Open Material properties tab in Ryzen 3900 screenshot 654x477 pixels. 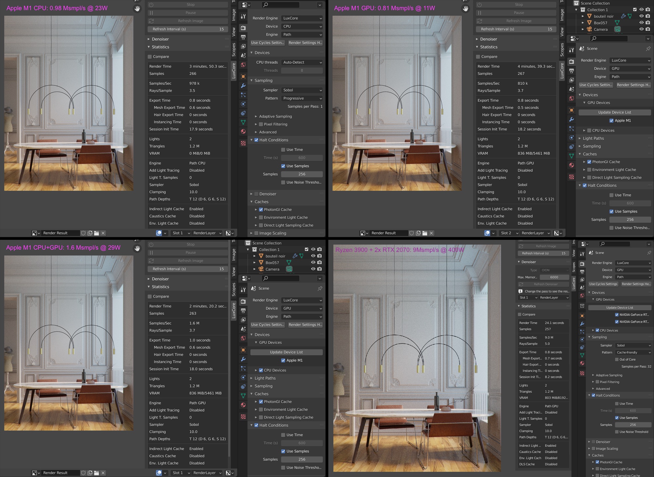(582, 363)
